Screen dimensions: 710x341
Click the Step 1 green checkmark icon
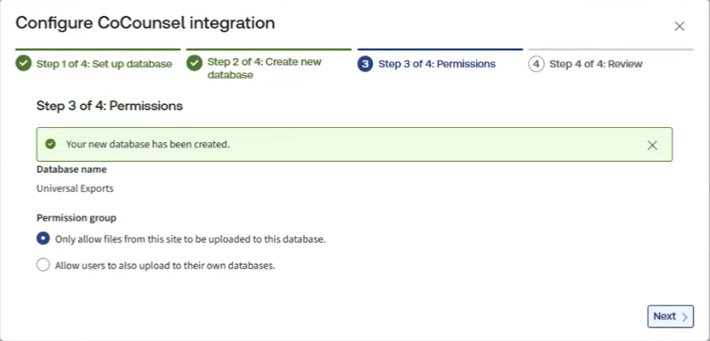tap(24, 64)
